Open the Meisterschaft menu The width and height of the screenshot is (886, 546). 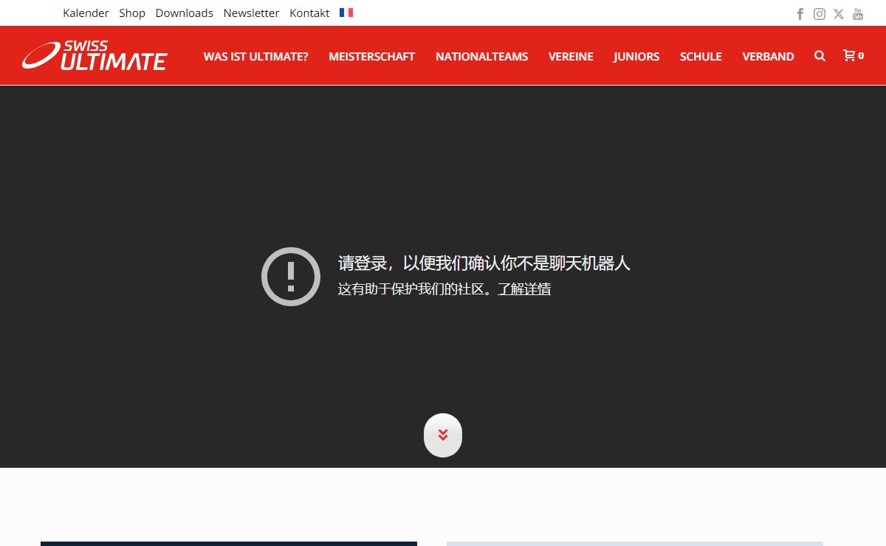coord(372,56)
